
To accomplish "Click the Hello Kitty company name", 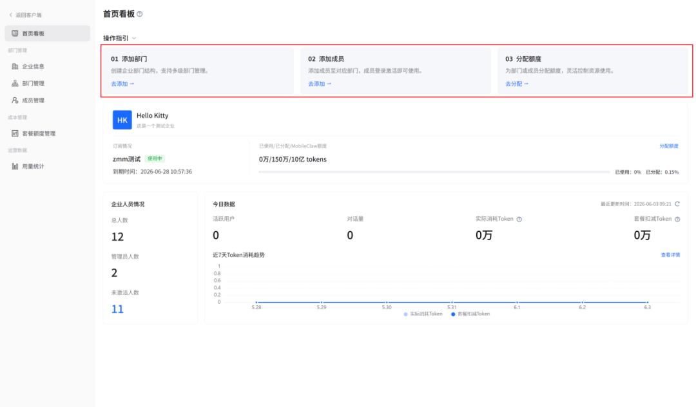I will pos(152,116).
